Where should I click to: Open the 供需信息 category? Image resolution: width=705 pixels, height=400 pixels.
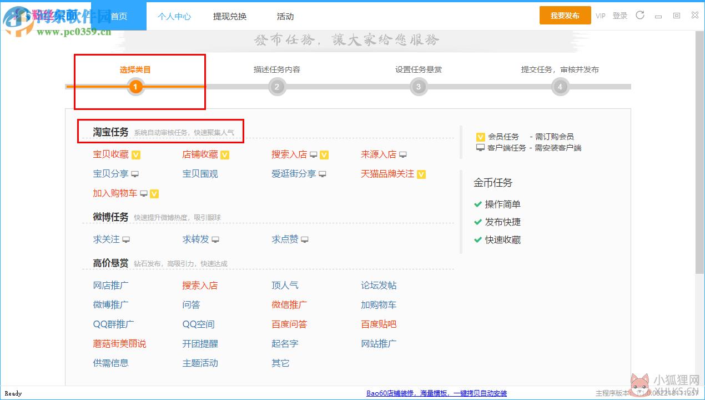point(110,363)
